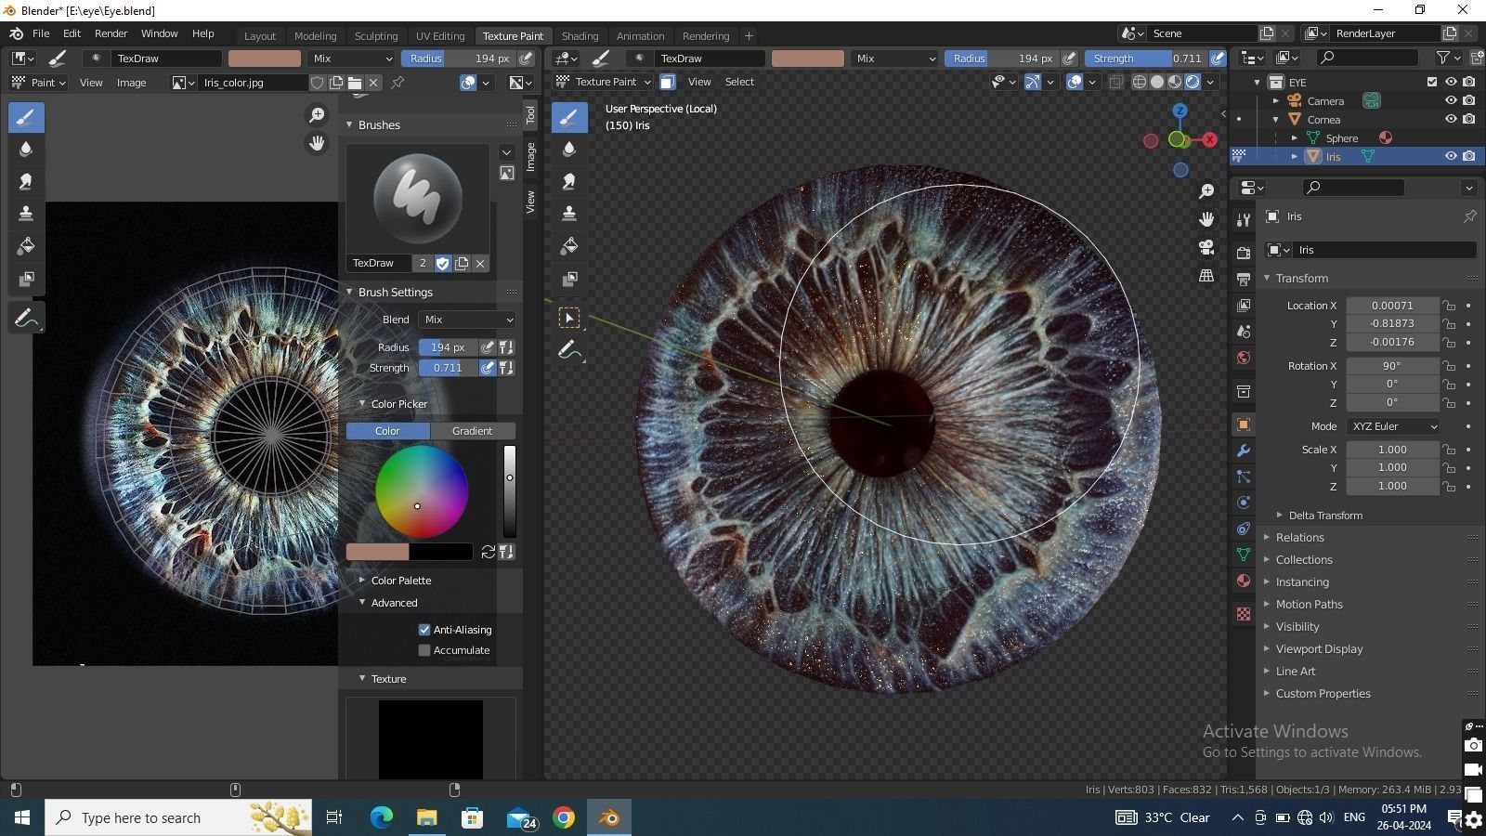Open the Modifiers wrench properties tab
1486x836 pixels.
click(1244, 451)
